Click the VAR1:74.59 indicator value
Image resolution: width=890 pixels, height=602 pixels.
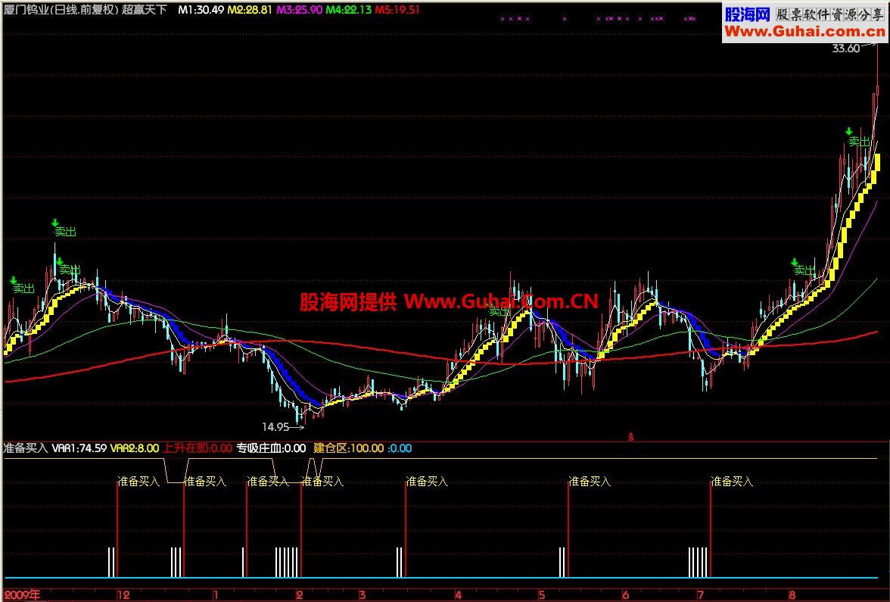pos(79,448)
